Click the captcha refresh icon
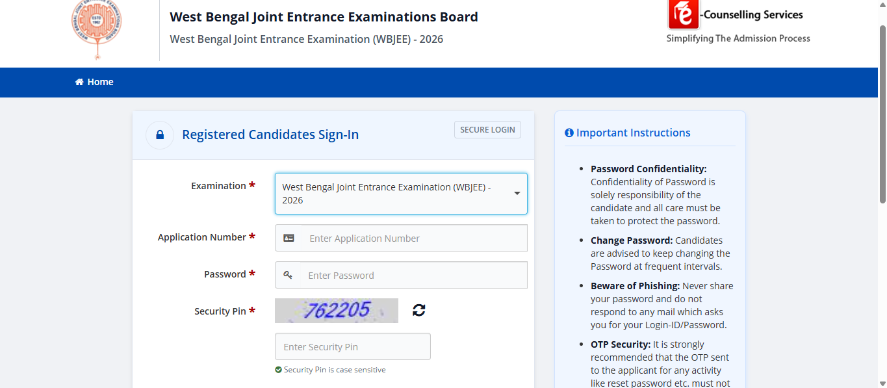The height and width of the screenshot is (388, 887). [418, 310]
